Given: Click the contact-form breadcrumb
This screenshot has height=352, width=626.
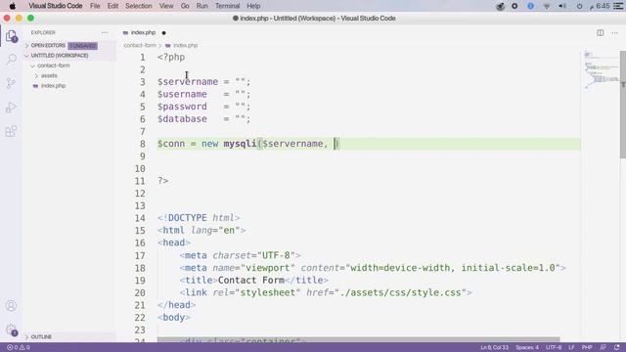Looking at the screenshot, I should [140, 46].
